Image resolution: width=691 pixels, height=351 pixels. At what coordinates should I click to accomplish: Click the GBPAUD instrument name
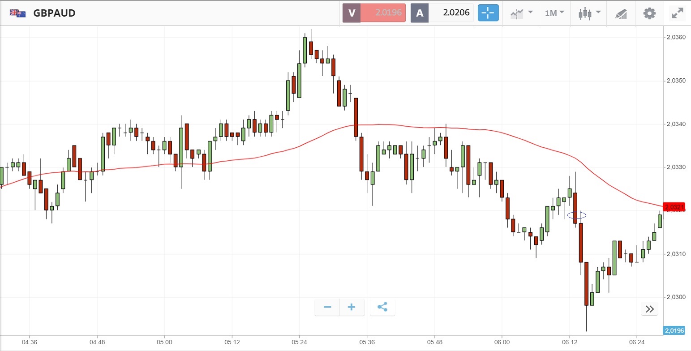coord(54,13)
